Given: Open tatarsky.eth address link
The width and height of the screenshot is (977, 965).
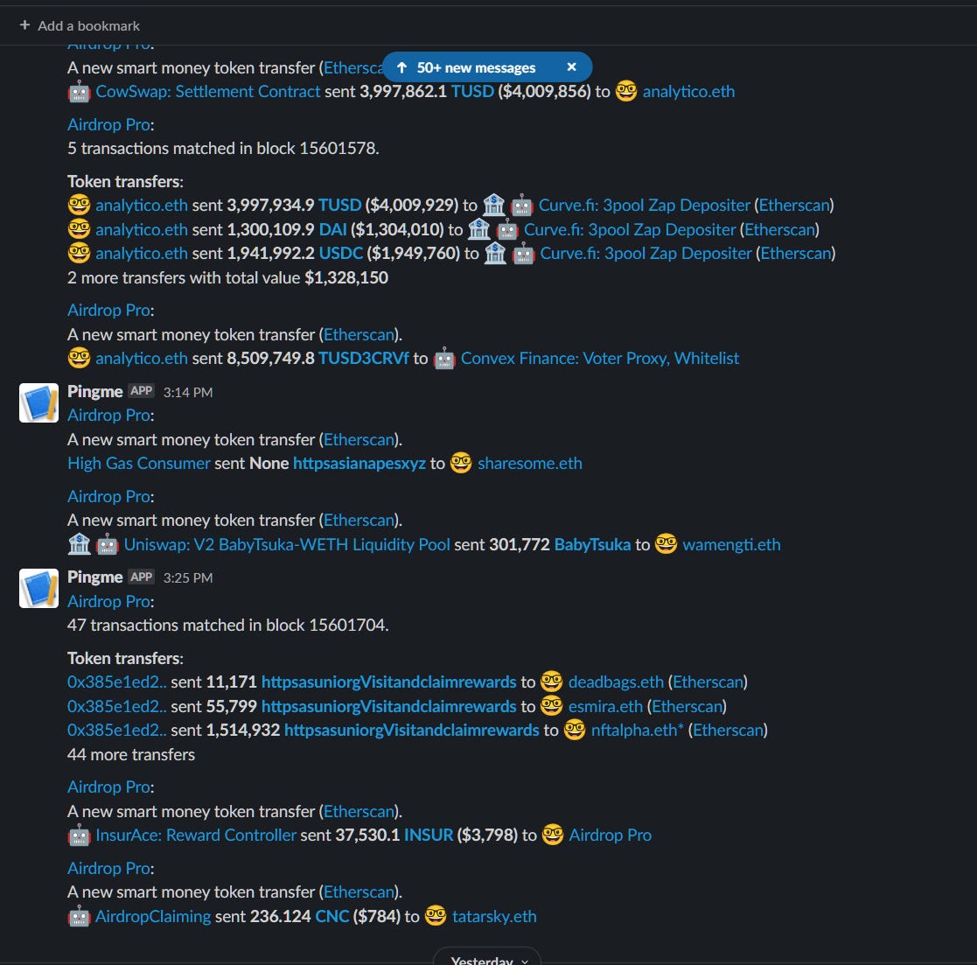Looking at the screenshot, I should (494, 916).
